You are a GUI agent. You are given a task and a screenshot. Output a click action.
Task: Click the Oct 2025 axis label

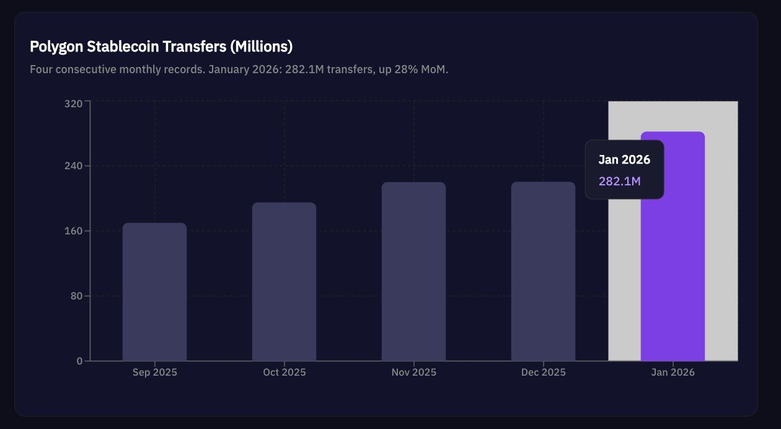point(284,372)
